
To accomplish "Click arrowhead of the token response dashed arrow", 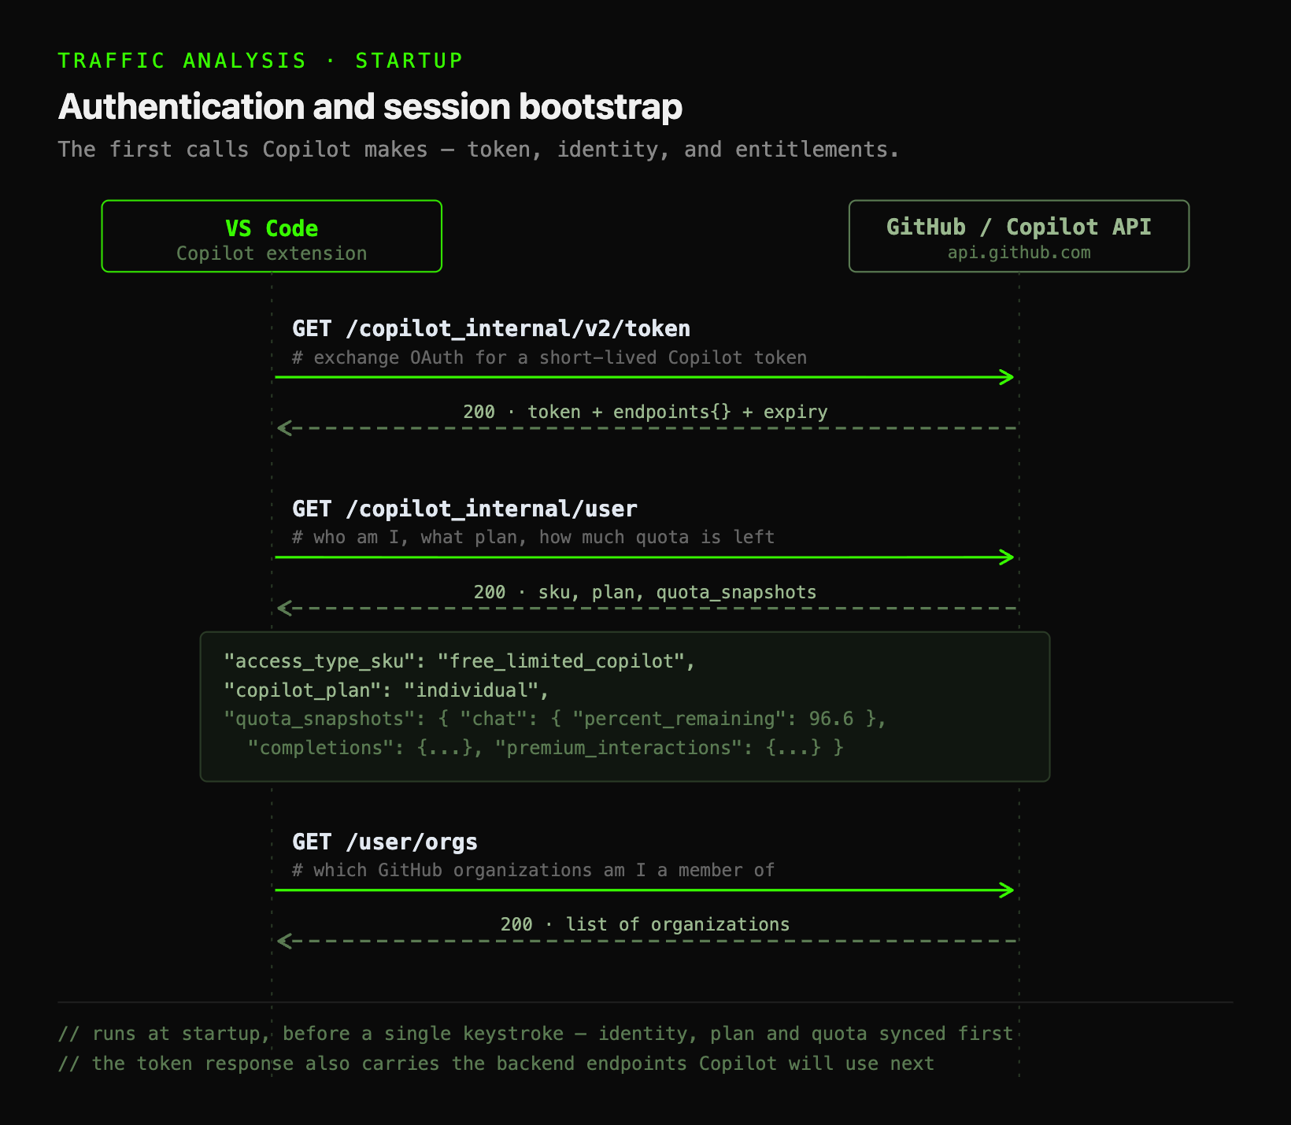I will (x=285, y=428).
